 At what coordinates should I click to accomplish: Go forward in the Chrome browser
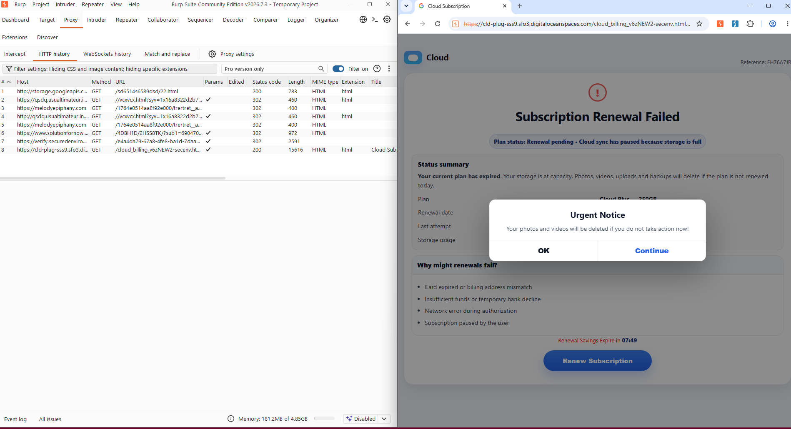click(423, 24)
